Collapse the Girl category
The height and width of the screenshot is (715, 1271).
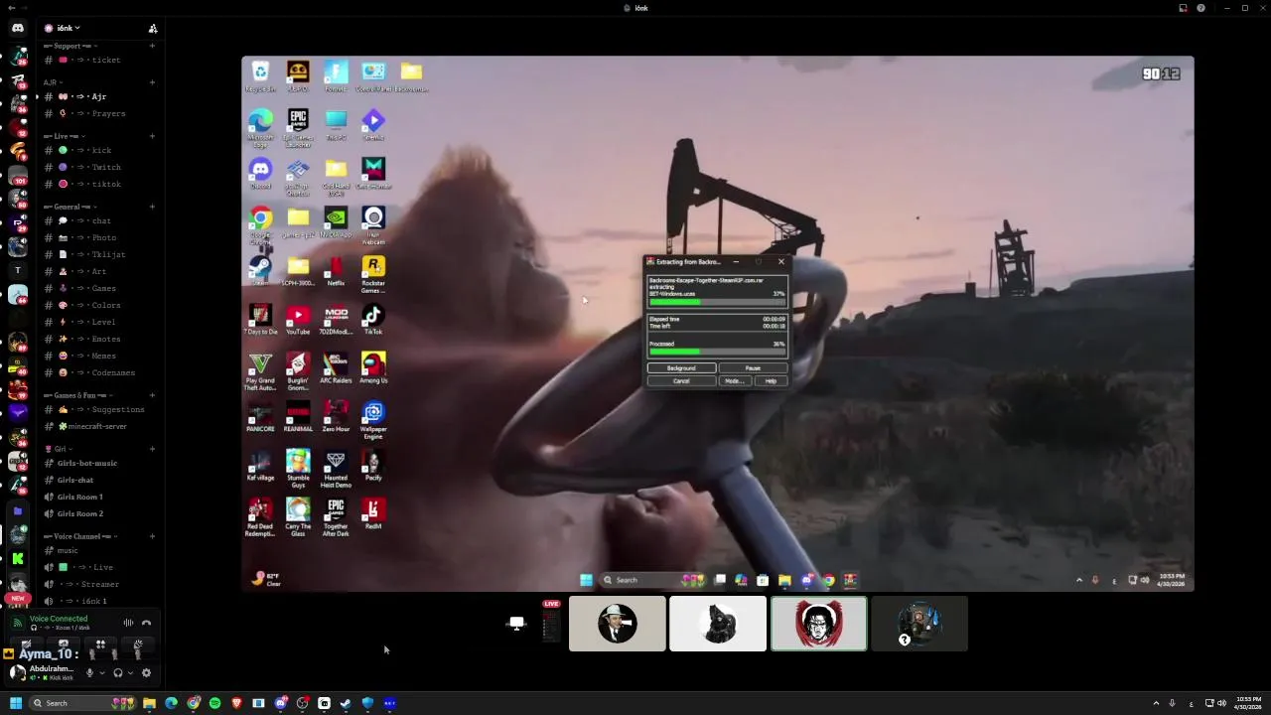pos(58,449)
